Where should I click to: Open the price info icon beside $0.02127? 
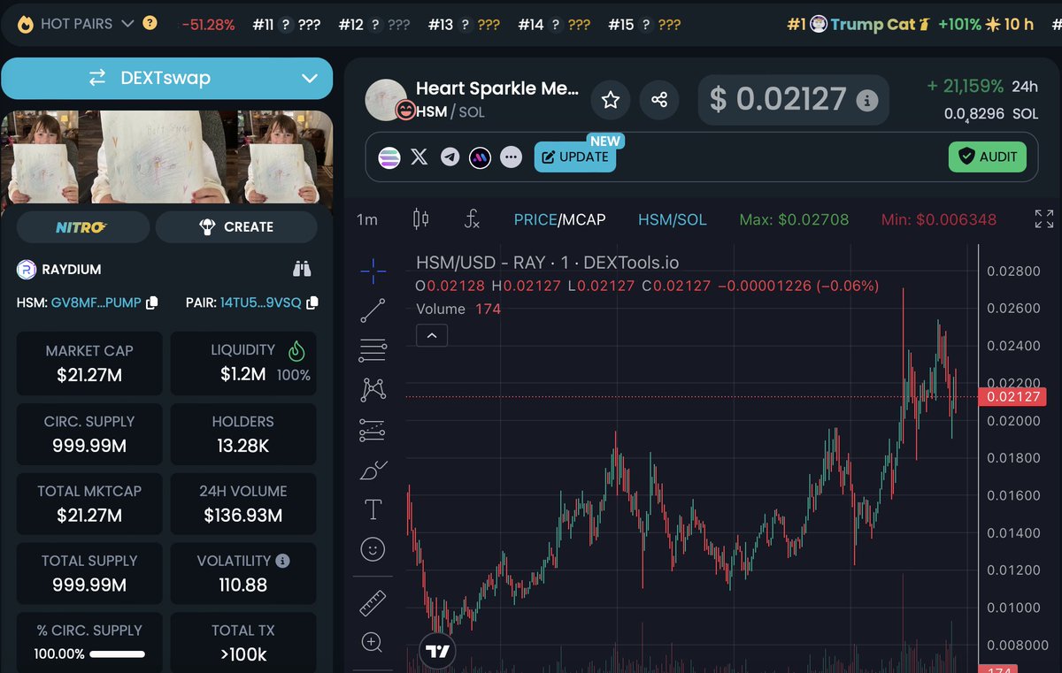pyautogui.click(x=867, y=100)
